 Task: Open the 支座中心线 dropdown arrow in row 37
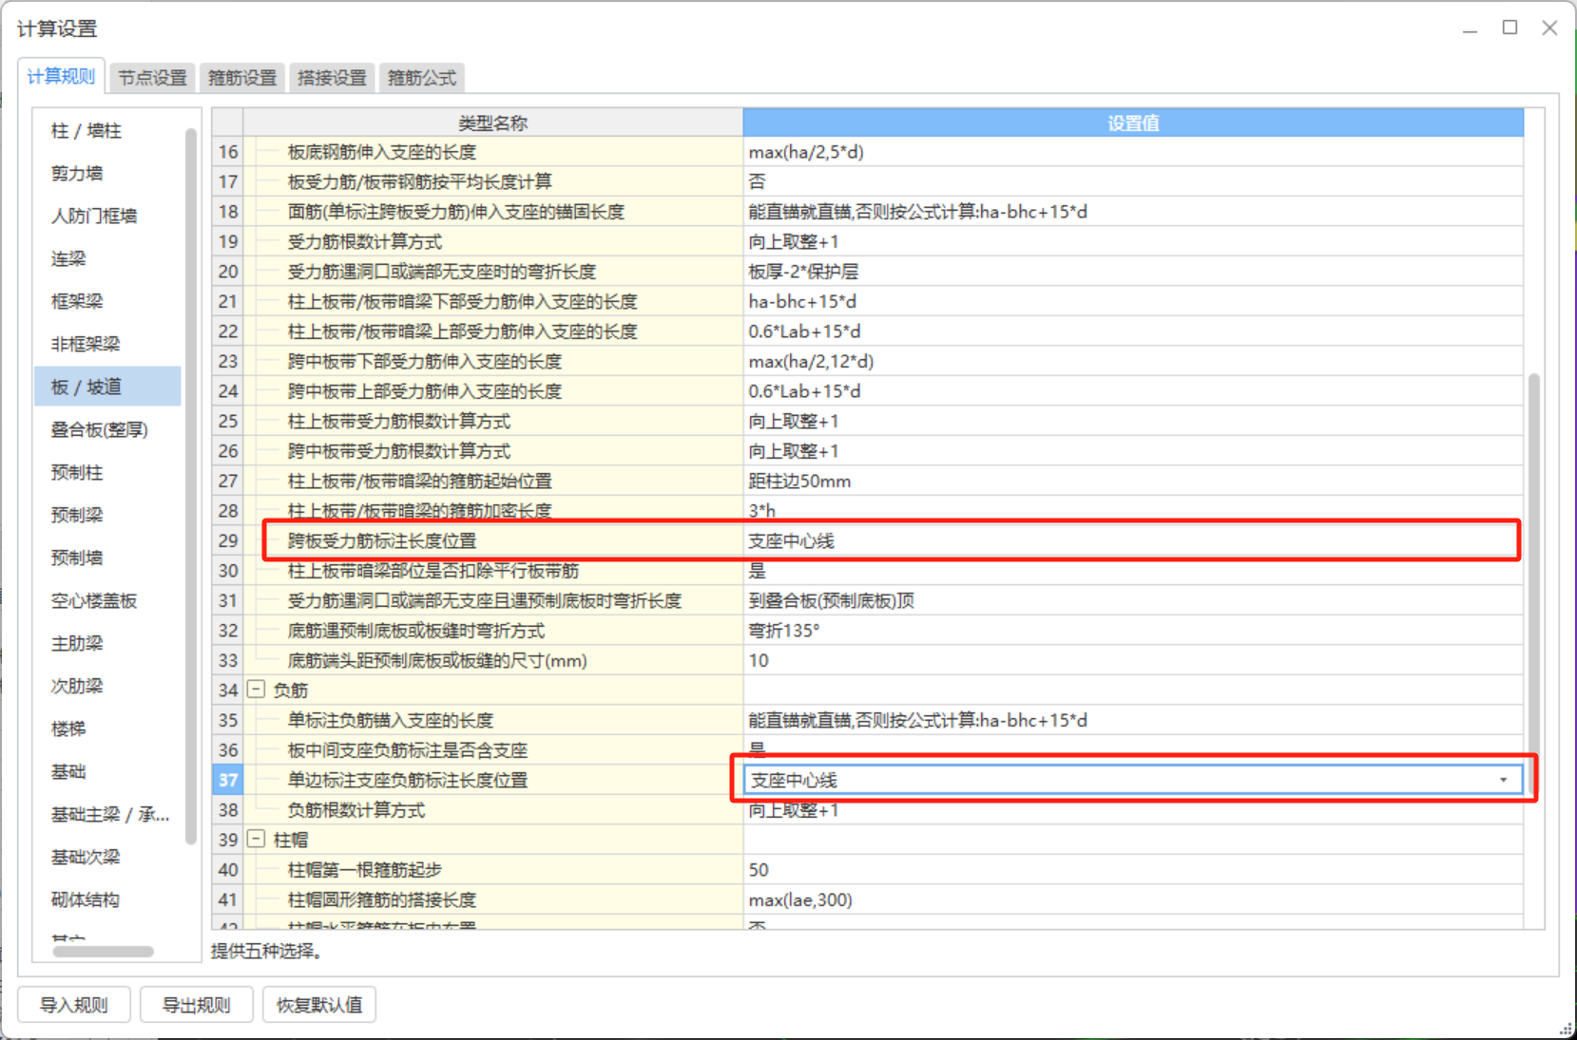(1504, 780)
